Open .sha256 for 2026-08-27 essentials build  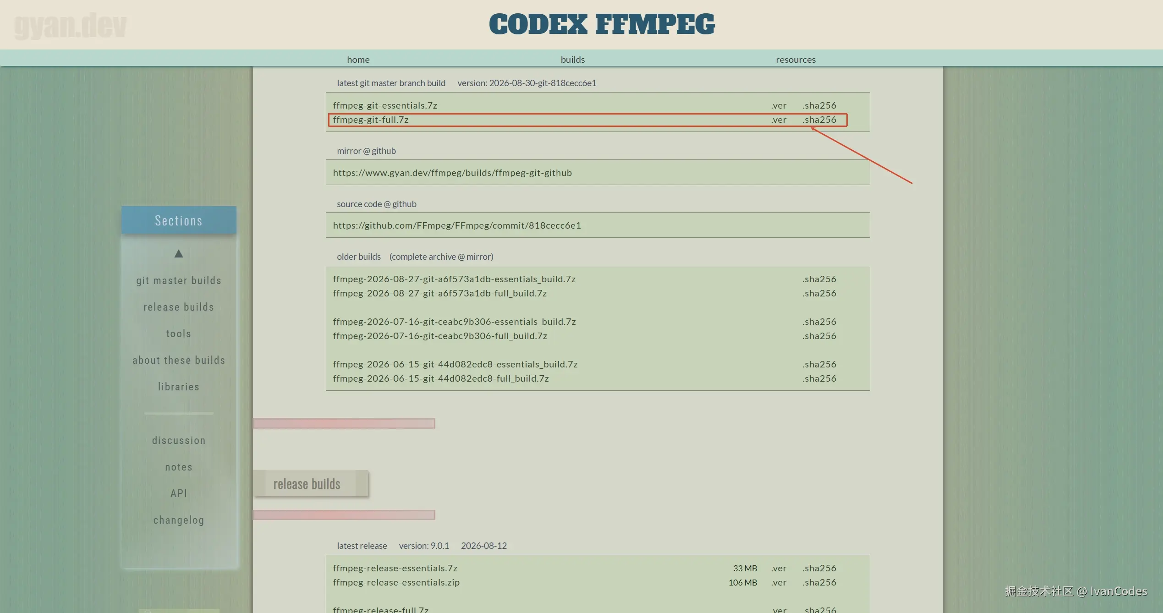pyautogui.click(x=819, y=279)
